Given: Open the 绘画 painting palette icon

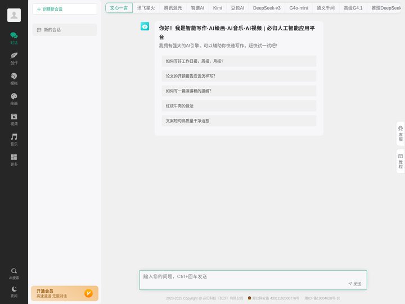Looking at the screenshot, I should [14, 99].
